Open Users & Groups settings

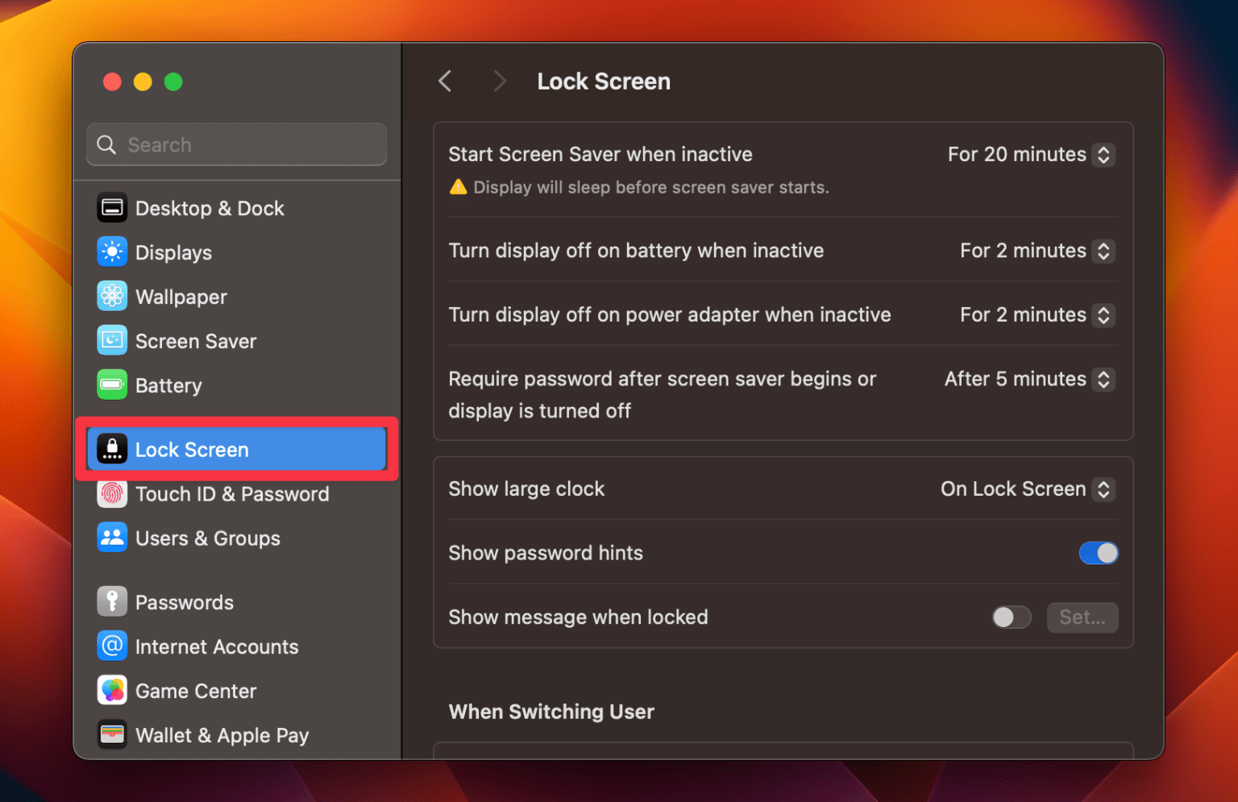coord(208,538)
